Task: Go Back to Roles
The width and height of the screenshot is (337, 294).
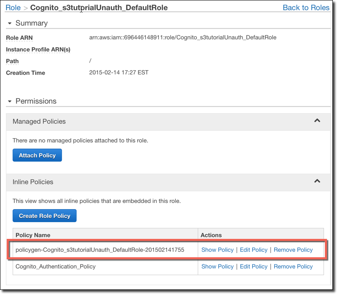Action: [306, 8]
